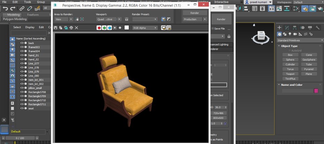This screenshot has height=144, width=324.
Task: Open Rendered Frame Window toolbar icon
Action: 312,9
